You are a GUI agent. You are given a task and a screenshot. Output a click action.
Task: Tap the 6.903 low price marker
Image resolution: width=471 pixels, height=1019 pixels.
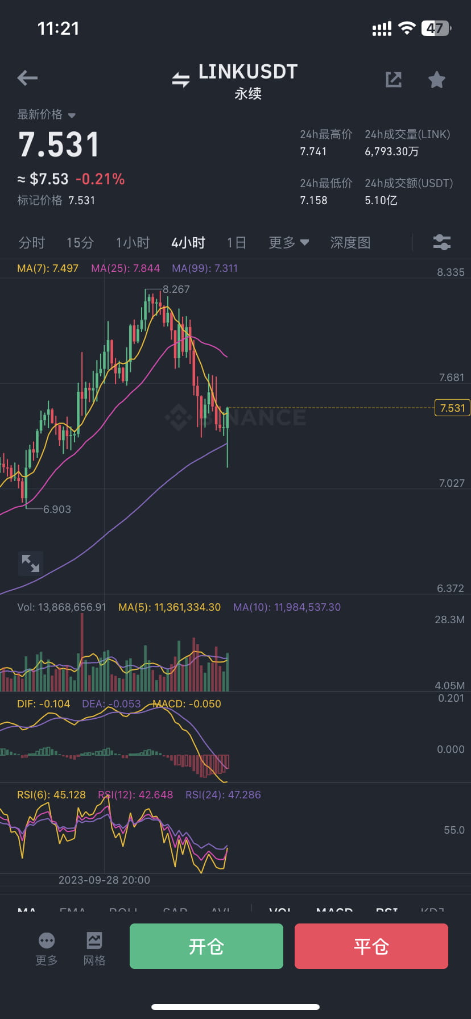coord(57,509)
